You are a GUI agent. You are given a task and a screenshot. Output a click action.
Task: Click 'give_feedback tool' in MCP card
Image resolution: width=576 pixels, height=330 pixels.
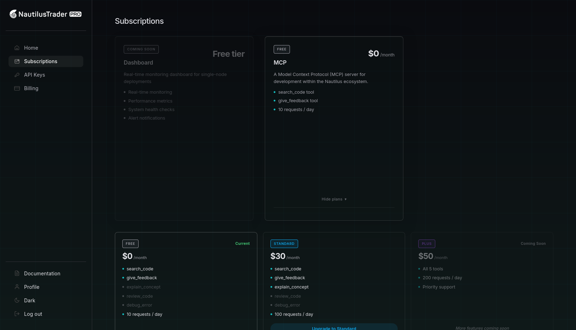(x=298, y=101)
